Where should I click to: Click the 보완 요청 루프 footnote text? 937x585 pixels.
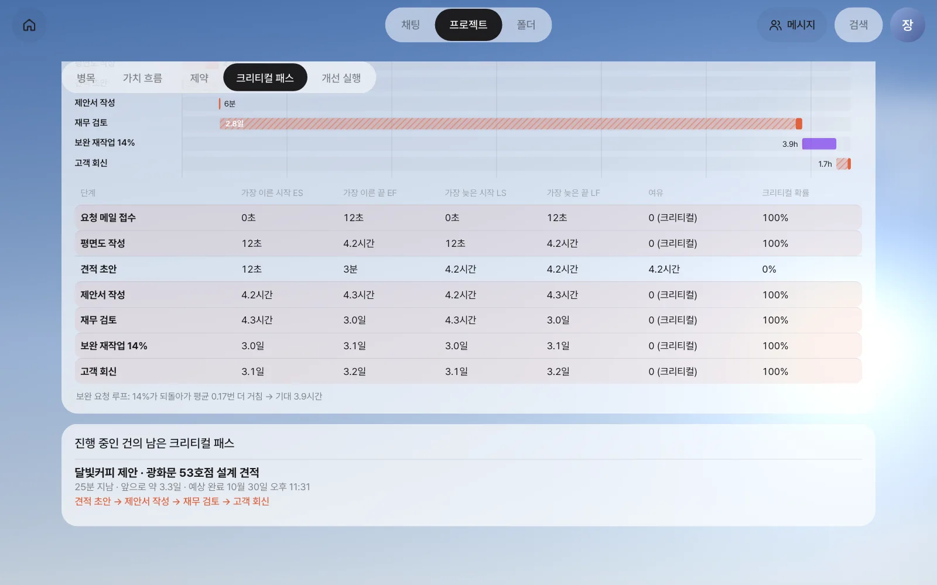[x=199, y=396]
